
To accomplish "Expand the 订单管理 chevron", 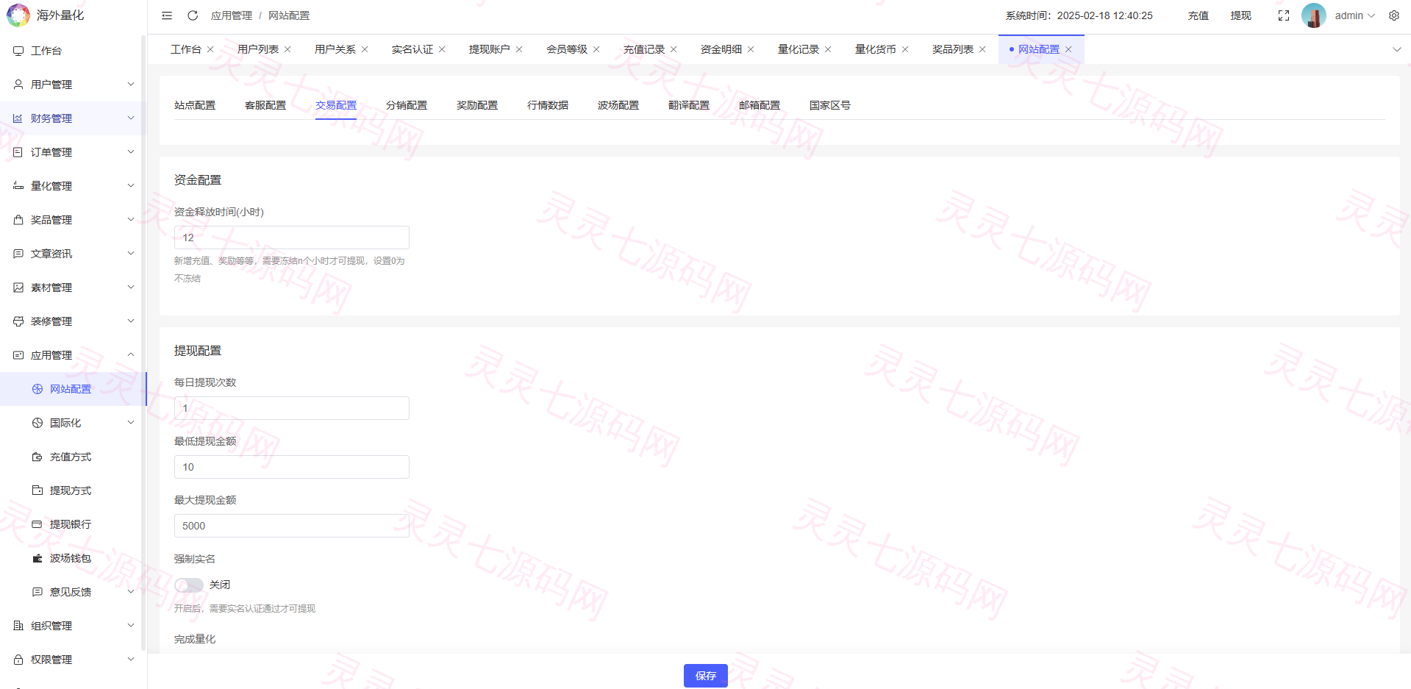I will click(x=131, y=152).
